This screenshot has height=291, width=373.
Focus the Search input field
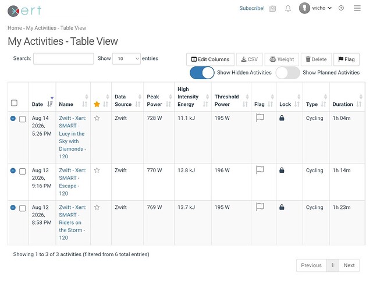point(63,59)
